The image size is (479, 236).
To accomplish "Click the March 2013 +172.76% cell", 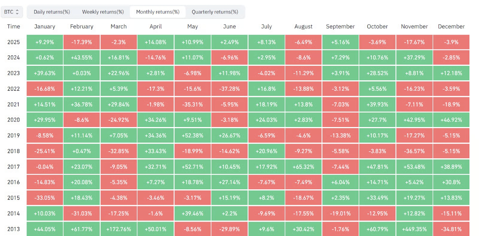I will pyautogui.click(x=119, y=229).
